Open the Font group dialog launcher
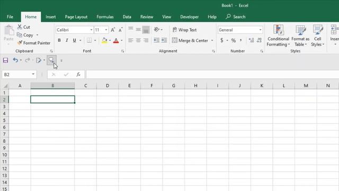 point(122,51)
